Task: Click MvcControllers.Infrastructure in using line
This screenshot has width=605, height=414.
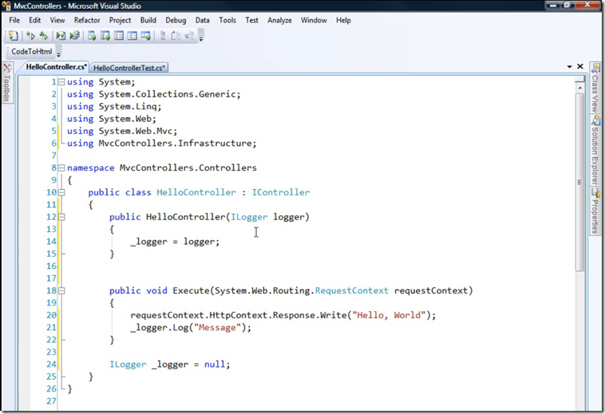Action: [175, 144]
